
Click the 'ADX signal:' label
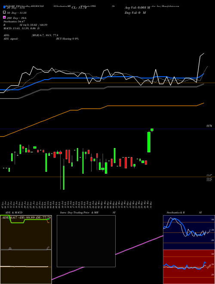[10, 39]
